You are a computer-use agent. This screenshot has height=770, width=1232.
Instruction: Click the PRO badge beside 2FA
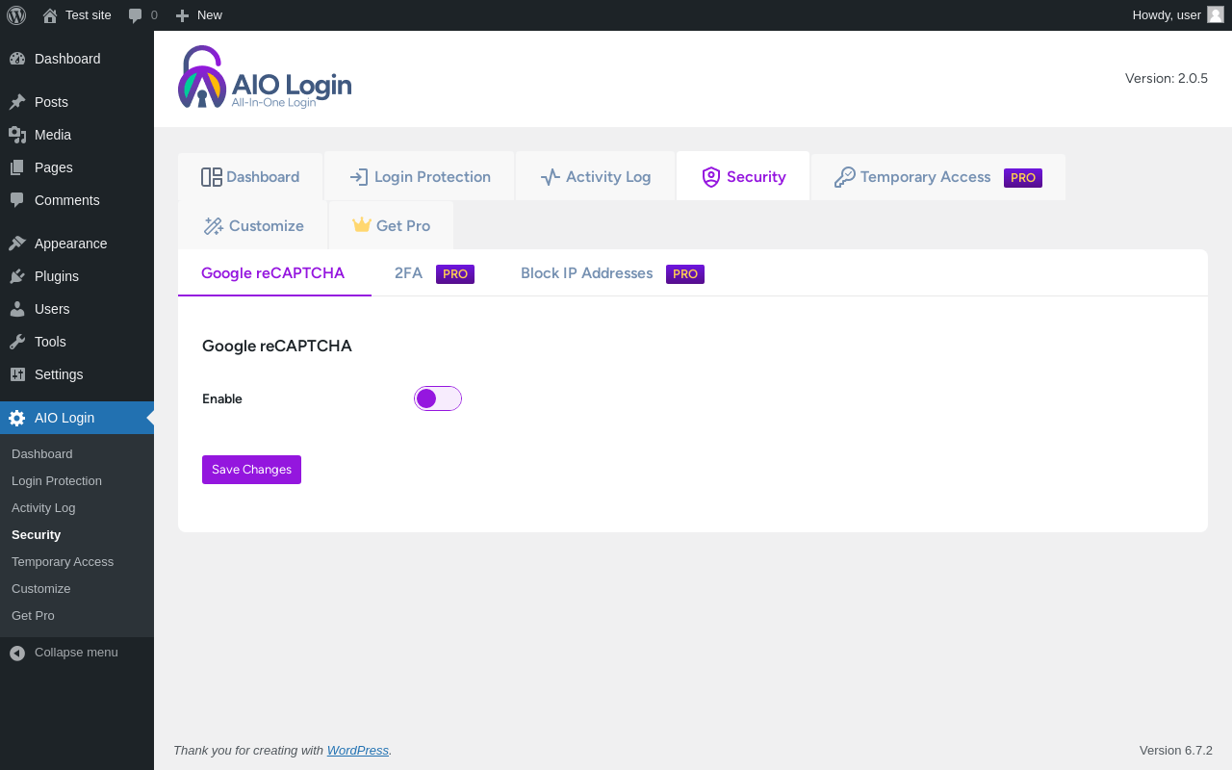[455, 274]
